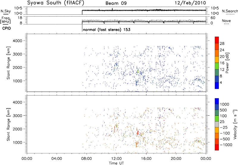The image size is (238, 165).
Task: Click the bright blue bottom Power colorbar segment
Action: click(x=217, y=85)
